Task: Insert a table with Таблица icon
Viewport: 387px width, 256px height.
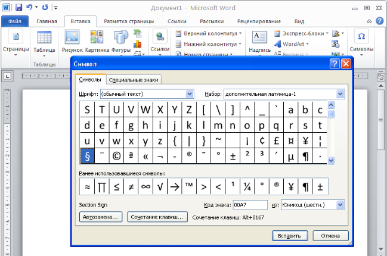Action: pyautogui.click(x=44, y=44)
